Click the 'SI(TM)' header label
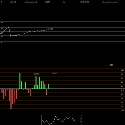125x125 pixels. [47, 2]
